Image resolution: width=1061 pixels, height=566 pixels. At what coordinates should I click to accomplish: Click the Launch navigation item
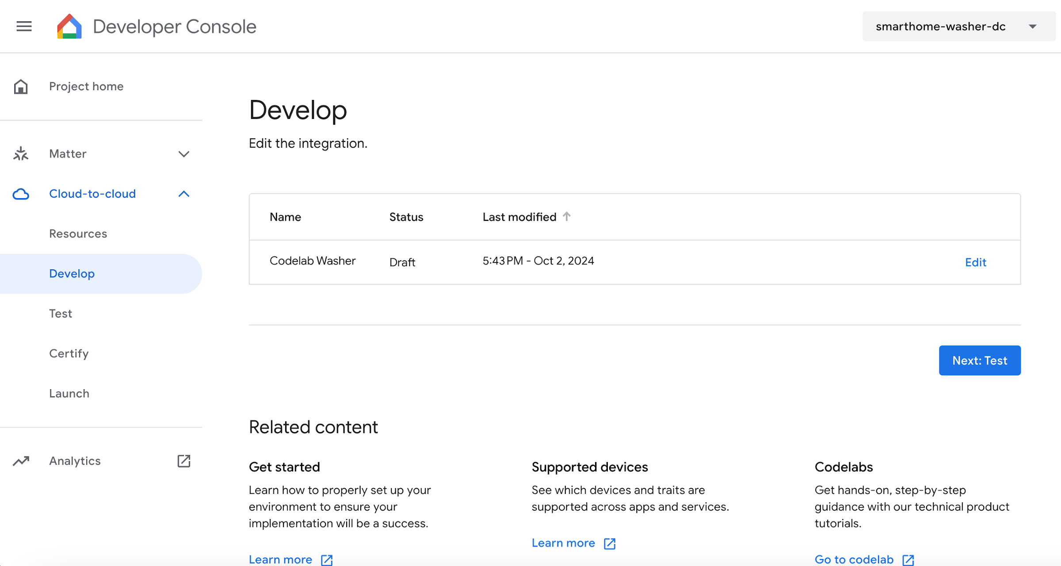click(x=69, y=393)
